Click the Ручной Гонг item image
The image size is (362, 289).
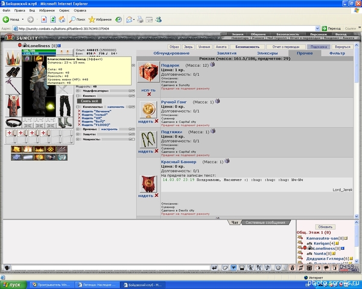tap(148, 110)
